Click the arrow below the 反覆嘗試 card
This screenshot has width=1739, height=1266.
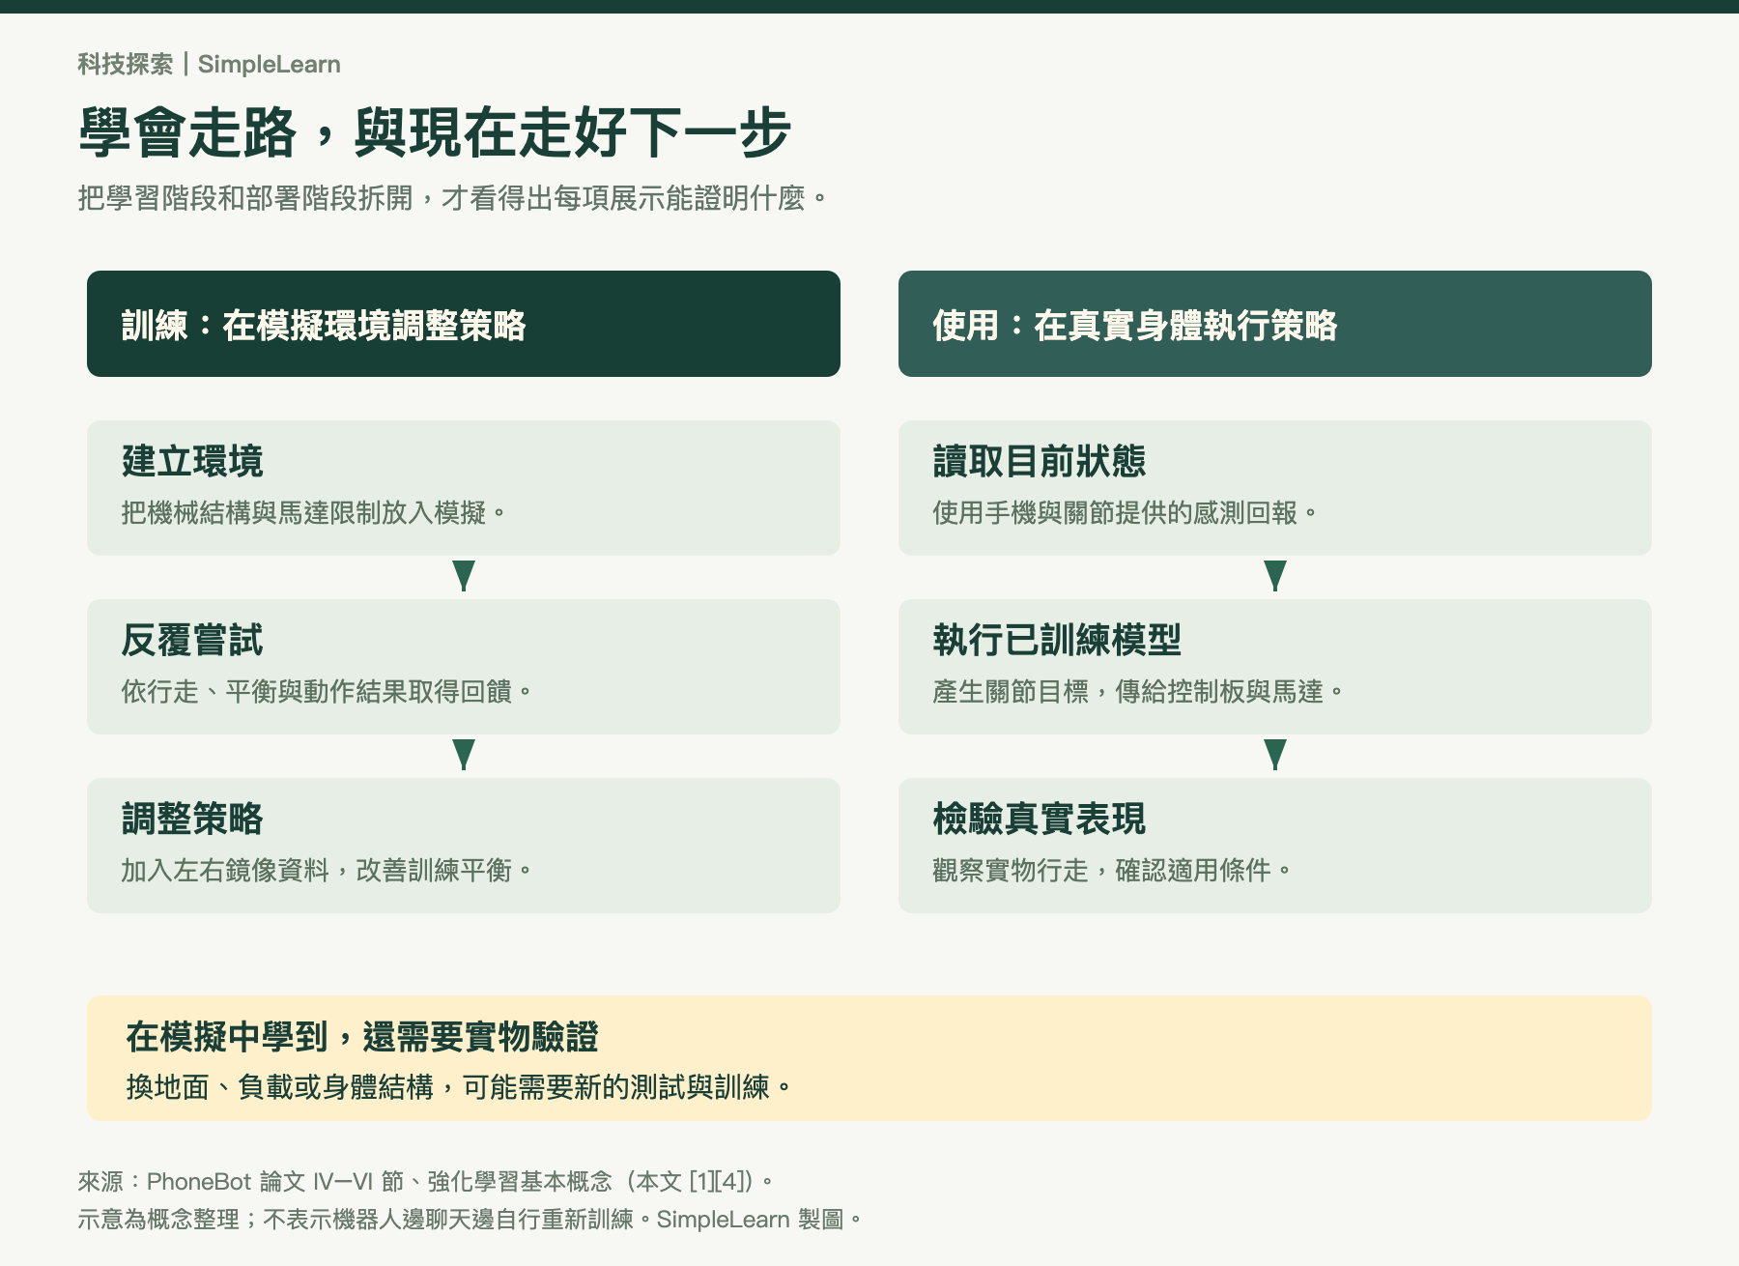[x=464, y=755]
